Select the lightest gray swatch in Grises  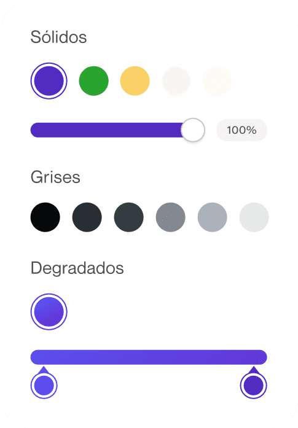point(254,217)
